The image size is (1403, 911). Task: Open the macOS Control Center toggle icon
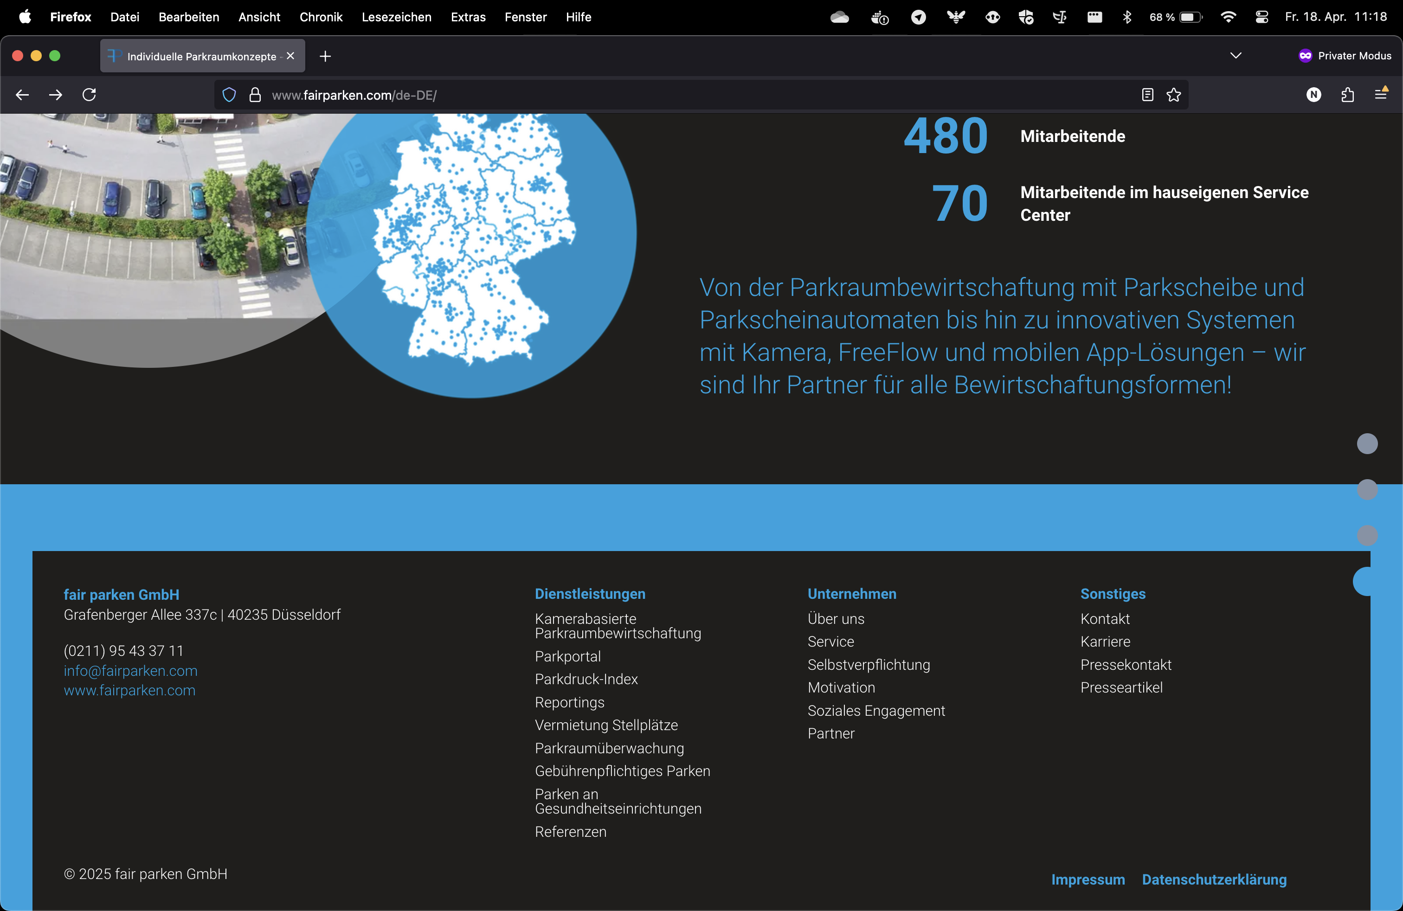(1261, 17)
